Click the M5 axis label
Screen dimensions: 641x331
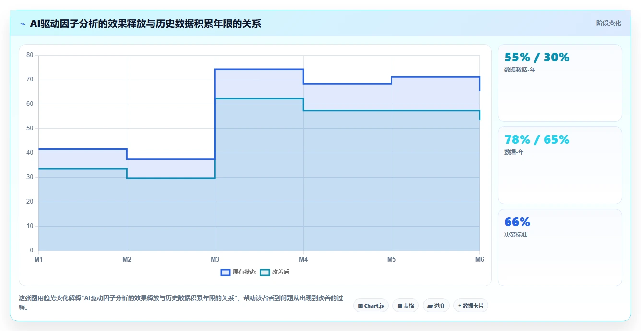(x=392, y=259)
